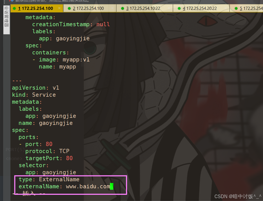Click the green status dot on tab 3
The image size is (263, 201).
[x=122, y=8]
